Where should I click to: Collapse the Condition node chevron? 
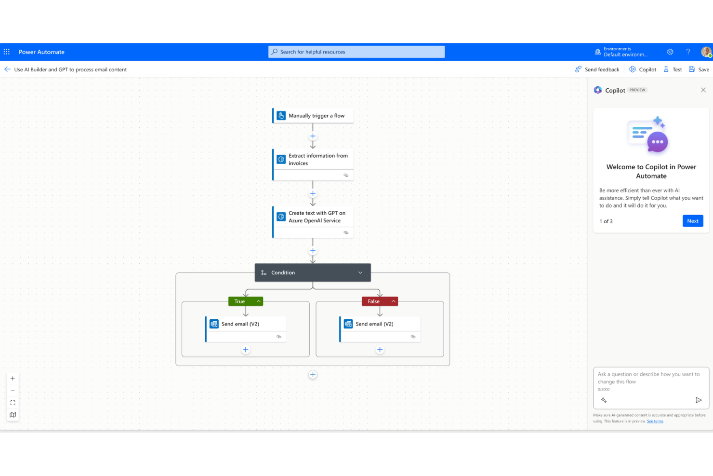click(360, 272)
